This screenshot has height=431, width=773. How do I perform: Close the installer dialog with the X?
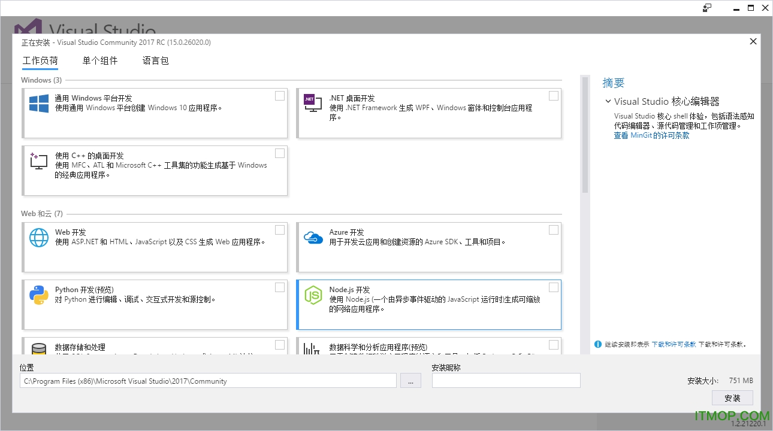tap(753, 41)
